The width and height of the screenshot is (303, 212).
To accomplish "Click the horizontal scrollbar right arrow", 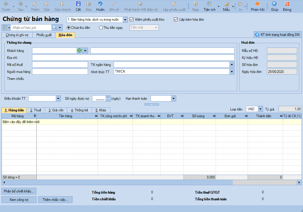I will [x=299, y=182].
